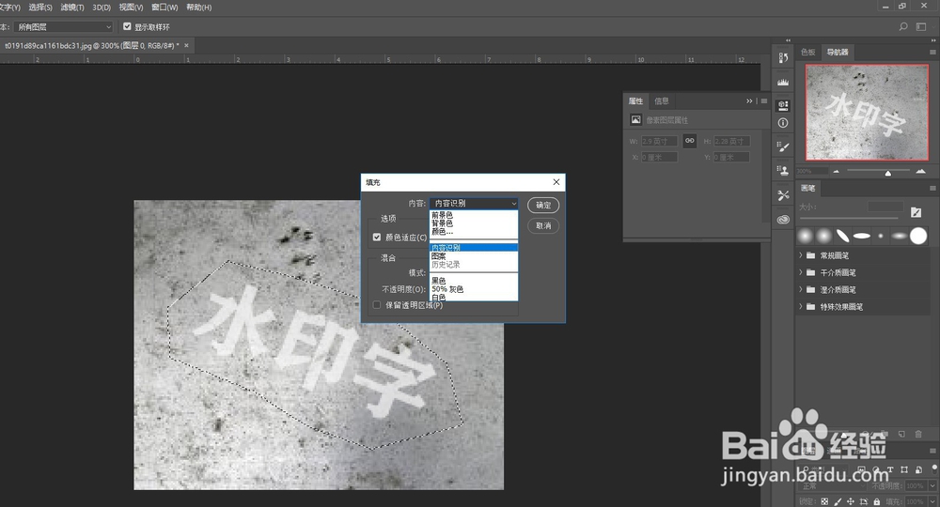Viewport: 940px width, 507px height.
Task: Choose Color... option in the list
Action: pyautogui.click(x=474, y=232)
